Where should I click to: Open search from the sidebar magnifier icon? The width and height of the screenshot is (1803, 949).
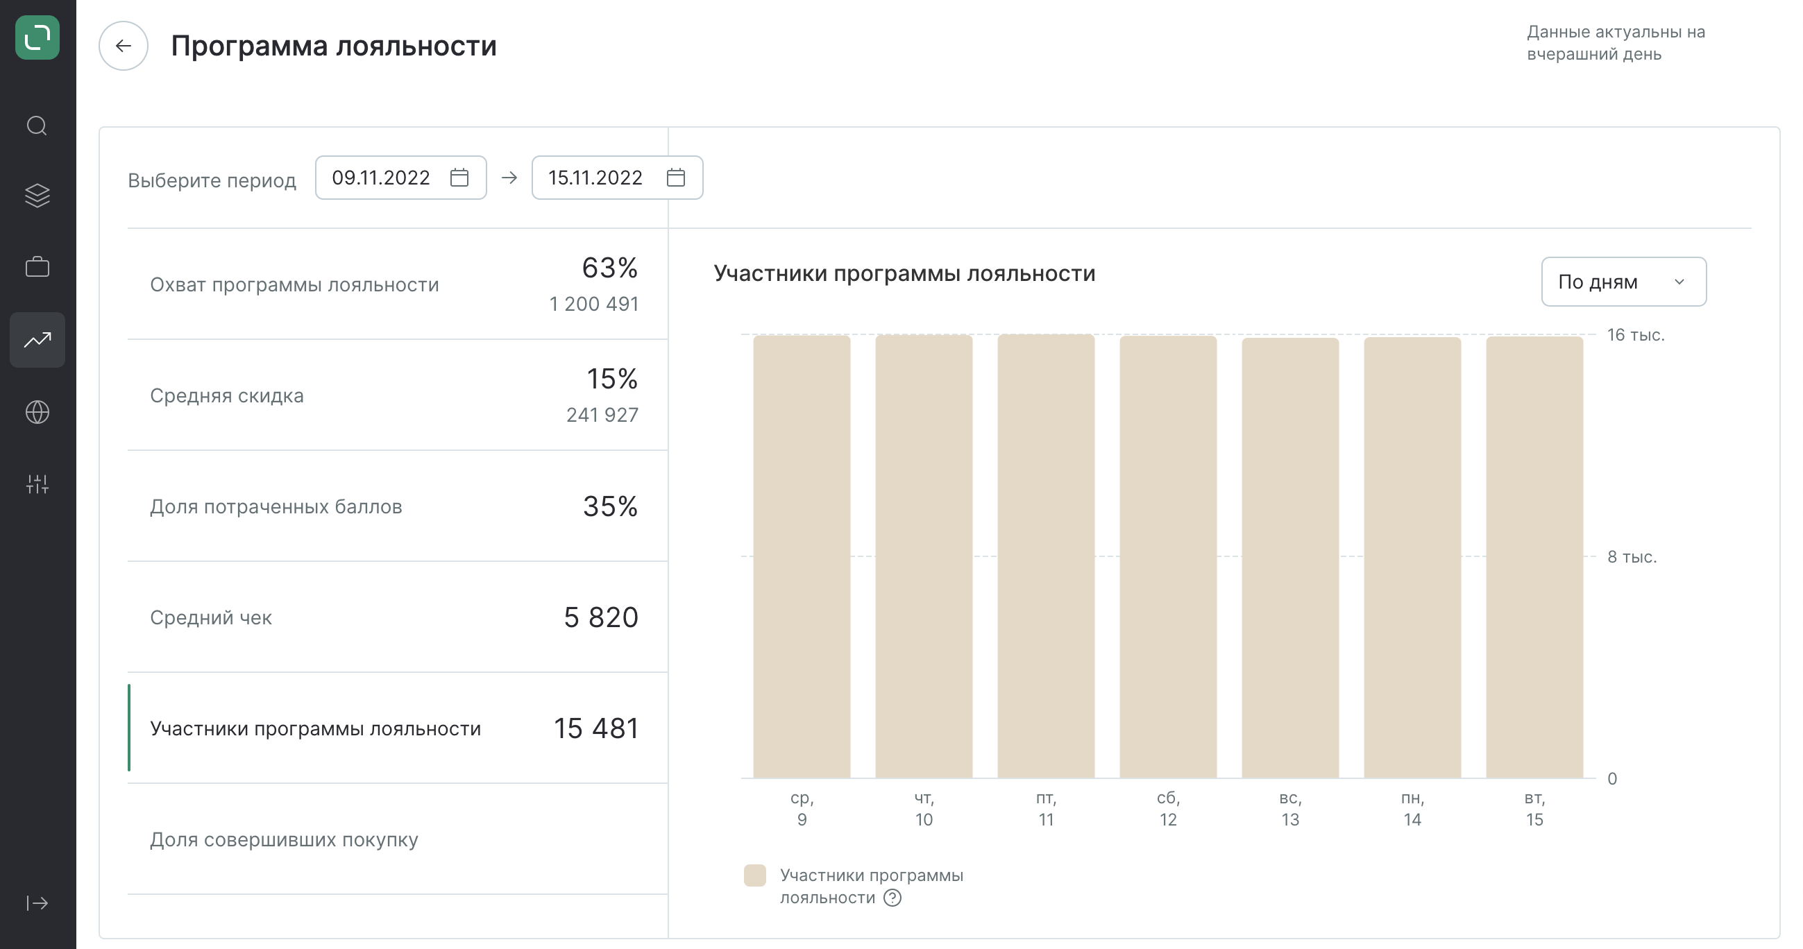pyautogui.click(x=37, y=126)
